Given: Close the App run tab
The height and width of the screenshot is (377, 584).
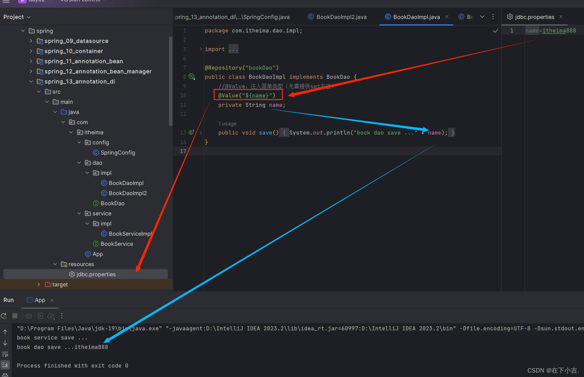Looking at the screenshot, I should [x=52, y=300].
